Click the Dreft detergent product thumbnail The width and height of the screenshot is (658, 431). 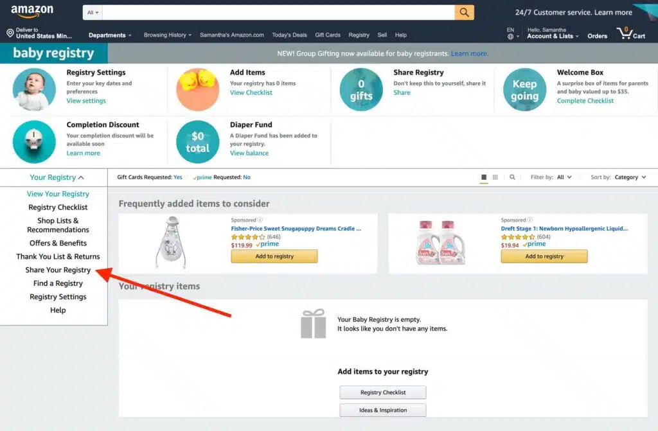443,242
